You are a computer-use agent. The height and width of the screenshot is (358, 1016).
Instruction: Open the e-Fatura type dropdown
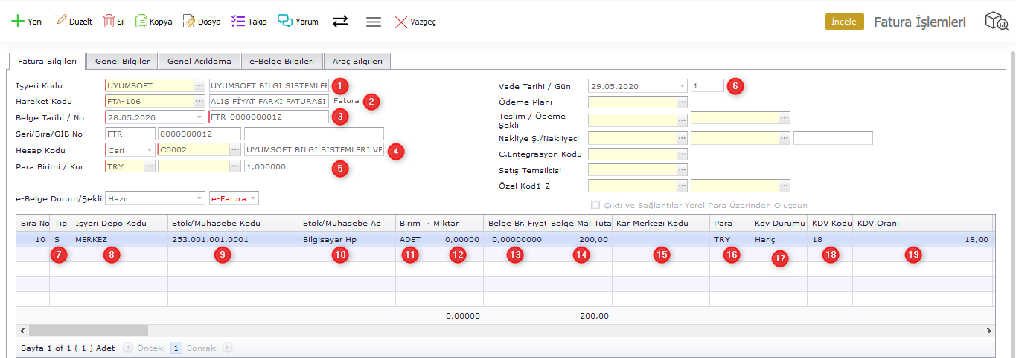point(253,198)
